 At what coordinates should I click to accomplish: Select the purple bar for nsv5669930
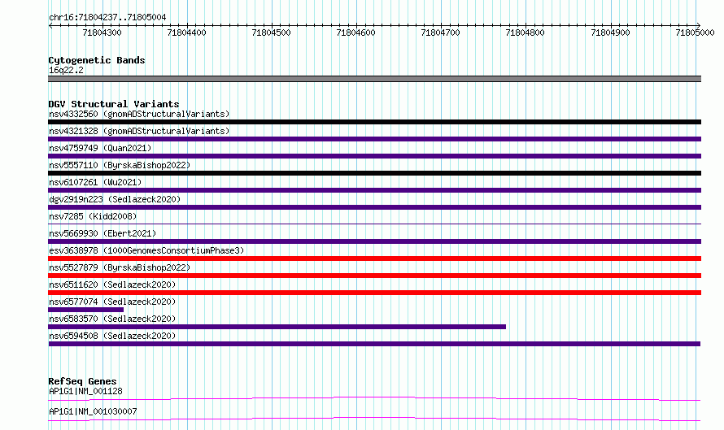[374, 241]
